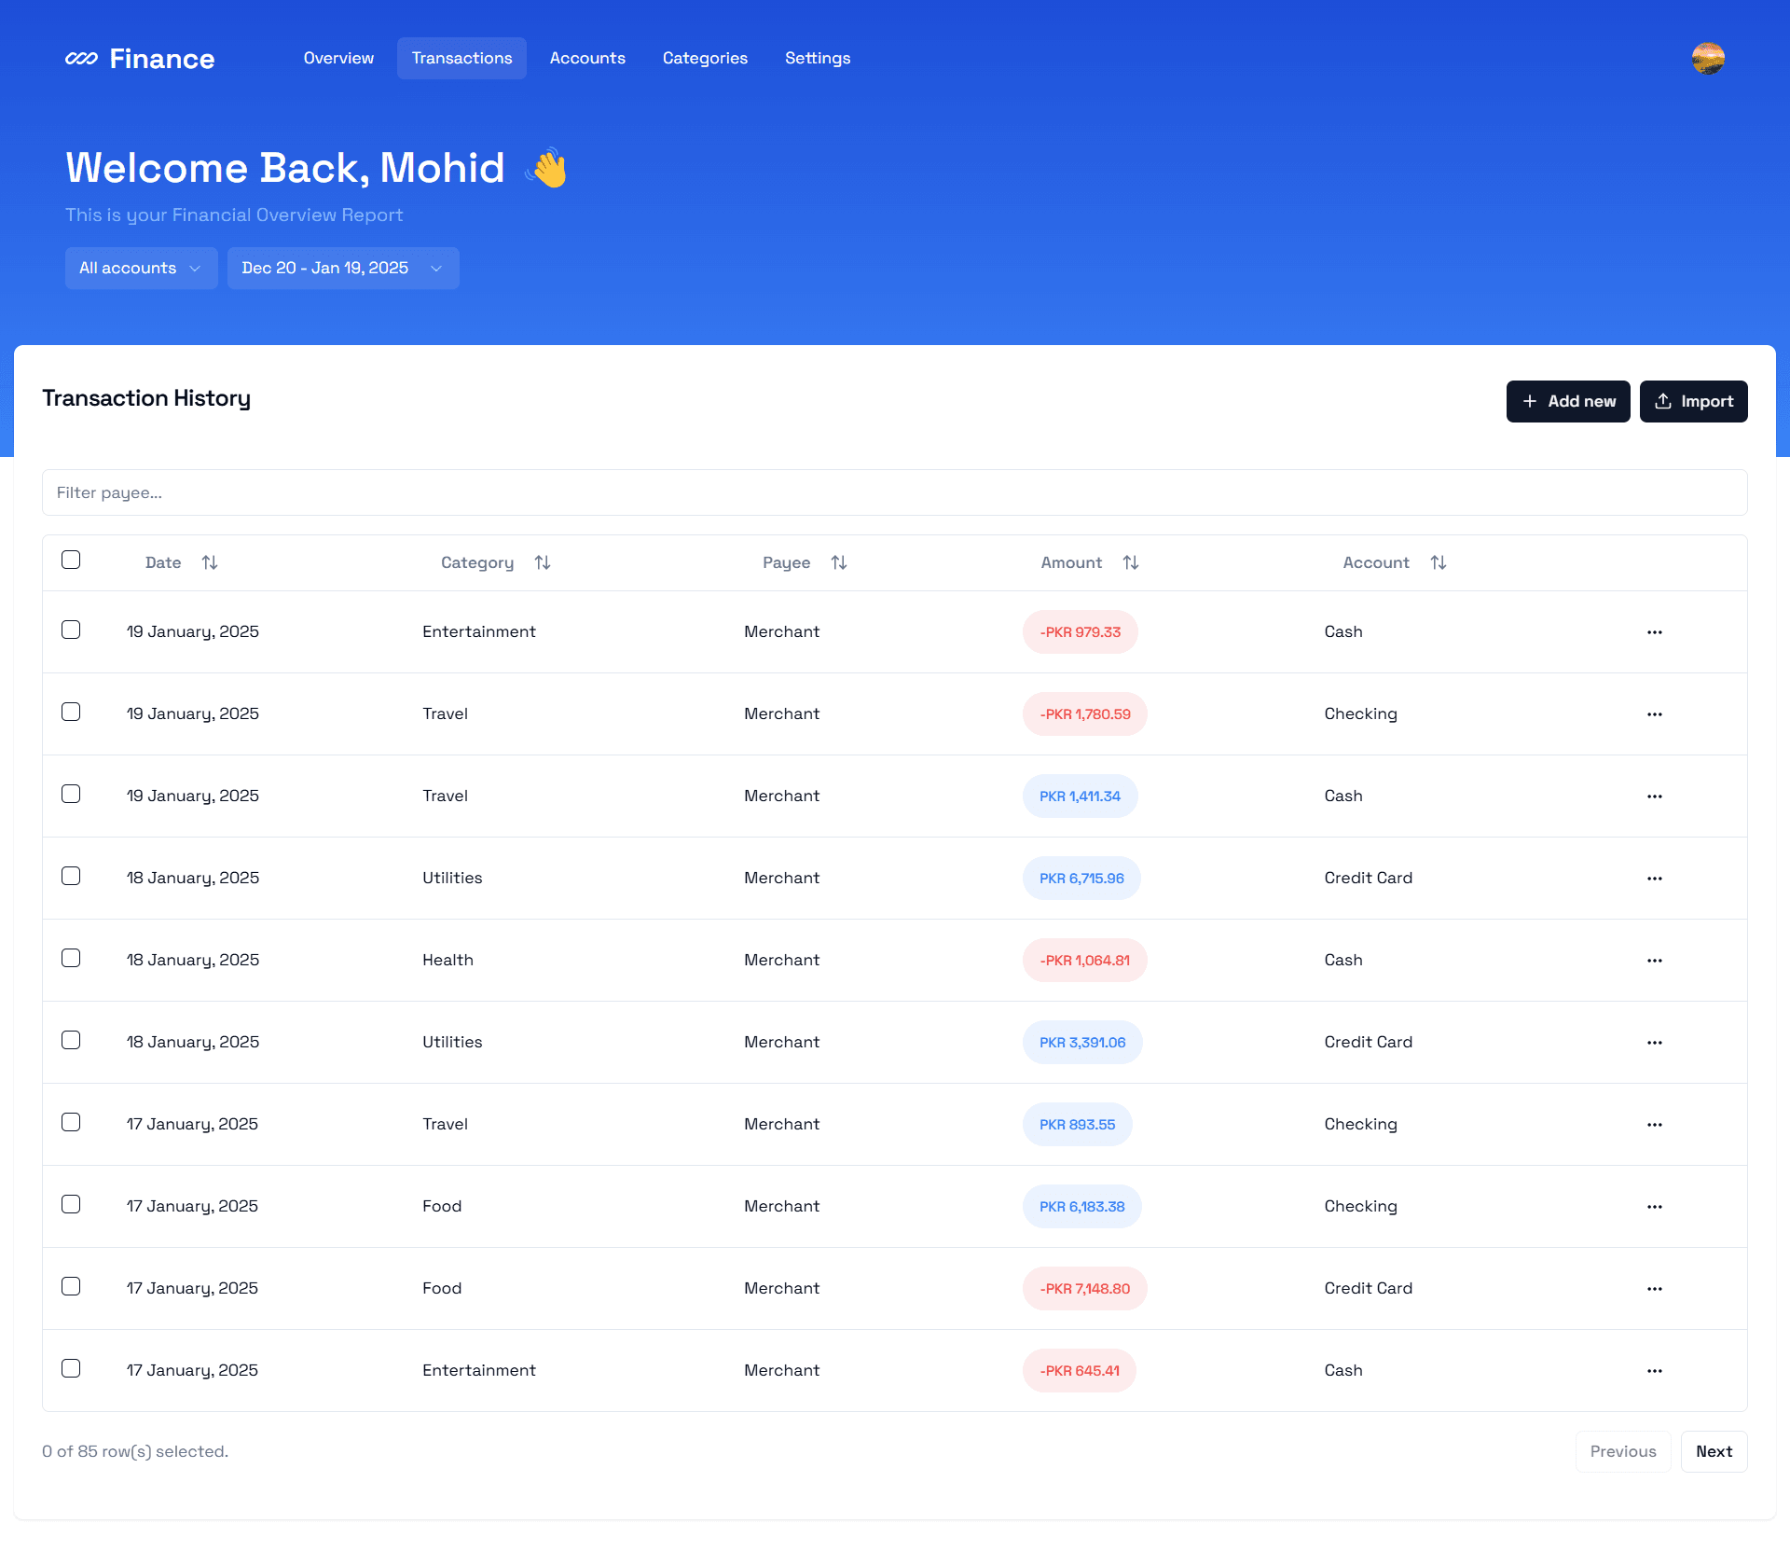Click the Filter payee input field
The width and height of the screenshot is (1790, 1565).
[x=373, y=492]
